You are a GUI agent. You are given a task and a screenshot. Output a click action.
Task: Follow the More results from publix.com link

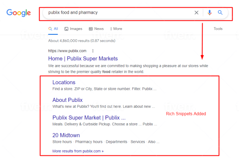pos(78,151)
